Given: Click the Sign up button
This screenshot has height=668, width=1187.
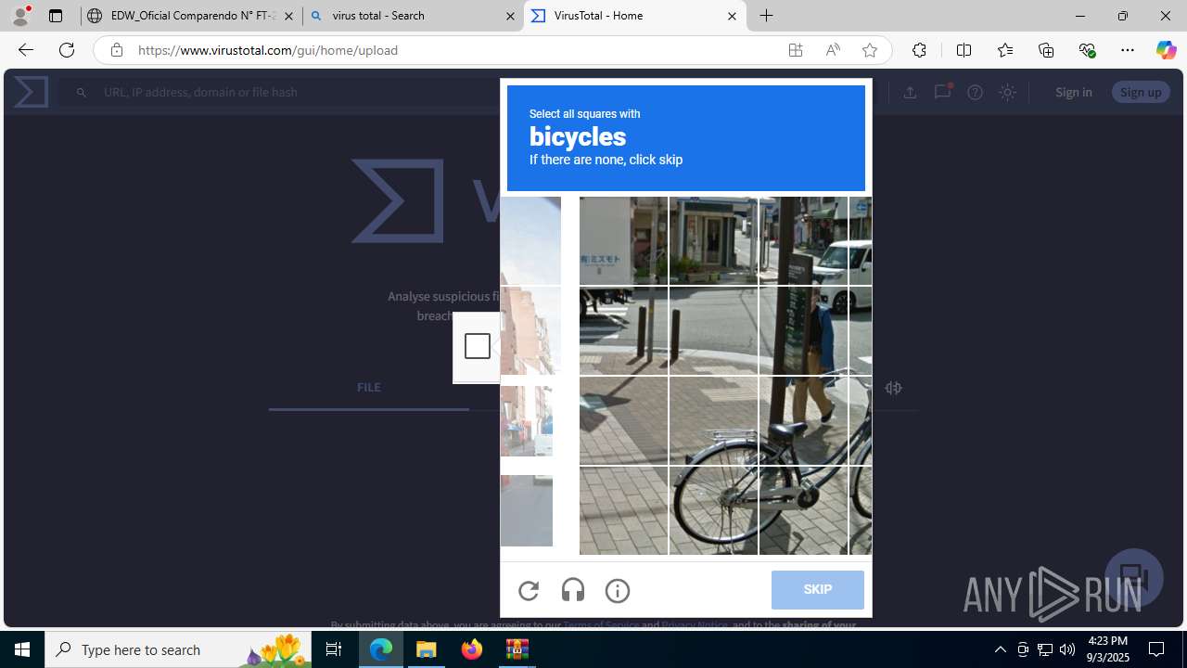Looking at the screenshot, I should pos(1141,92).
